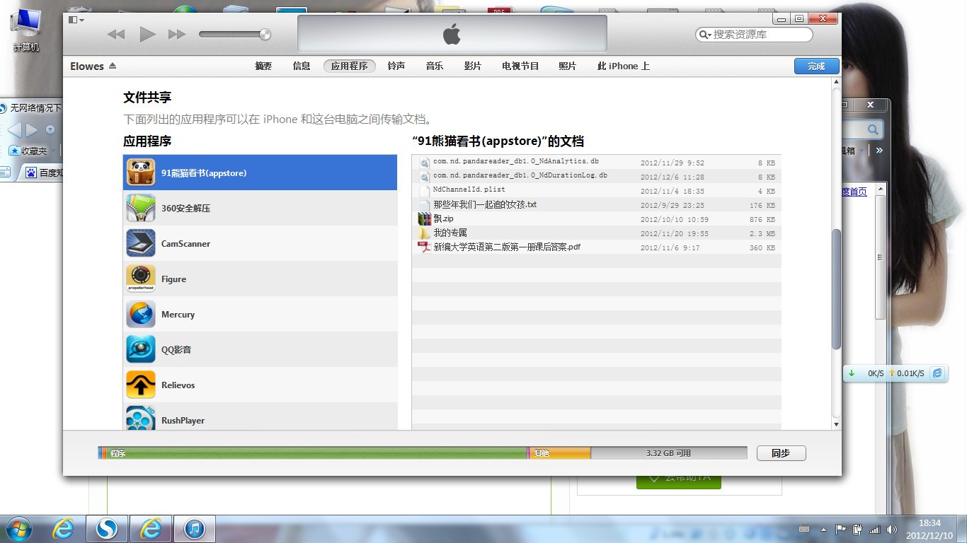This screenshot has width=967, height=543.
Task: Select the NdAnalytics.db file
Action: pos(596,162)
